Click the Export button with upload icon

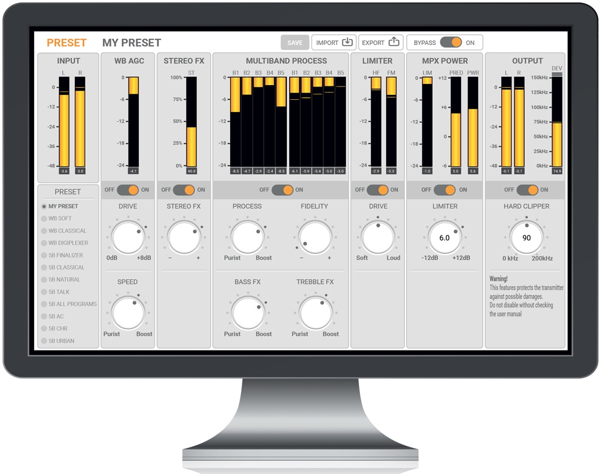pyautogui.click(x=381, y=43)
